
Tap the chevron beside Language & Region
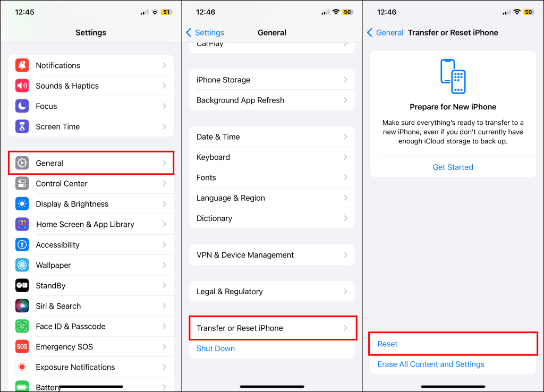[x=345, y=198]
